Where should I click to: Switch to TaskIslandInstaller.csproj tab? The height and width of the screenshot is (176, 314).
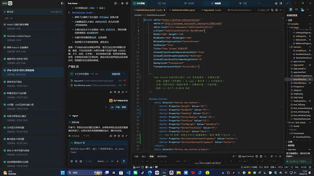pos(182,10)
